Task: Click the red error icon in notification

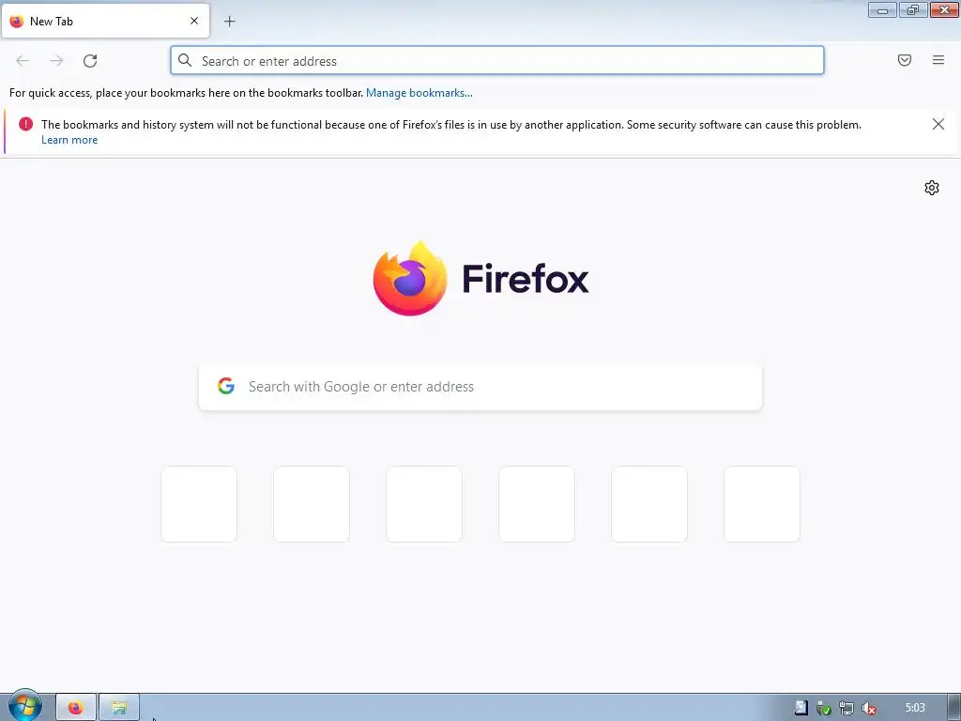Action: pos(25,124)
